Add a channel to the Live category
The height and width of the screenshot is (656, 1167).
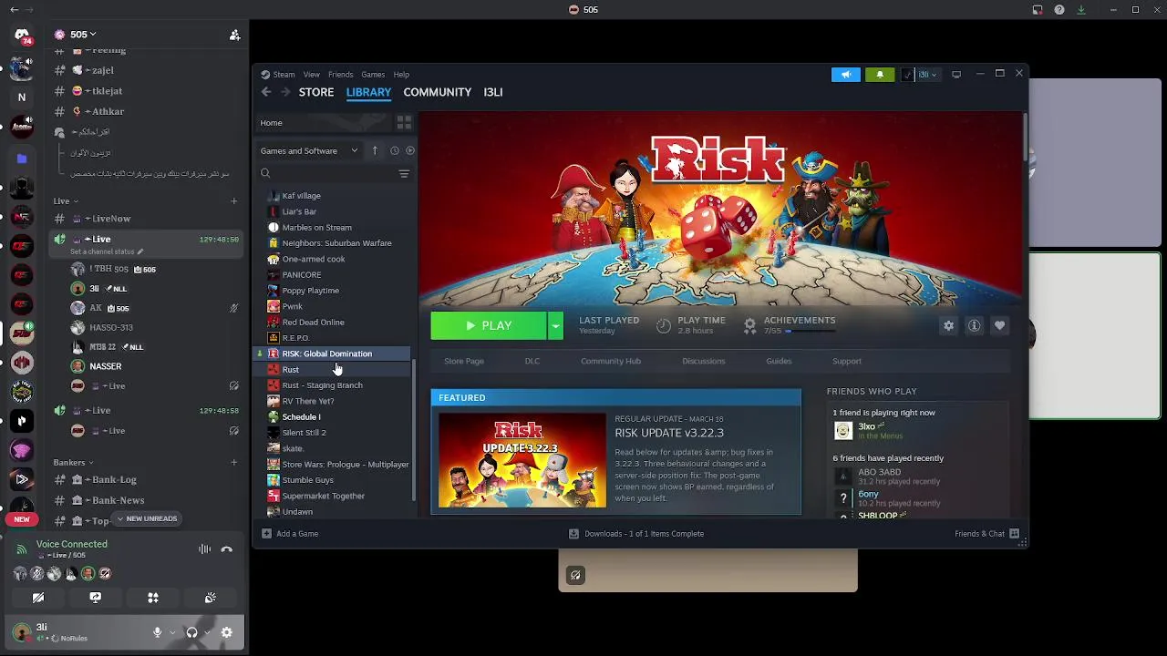pos(234,200)
